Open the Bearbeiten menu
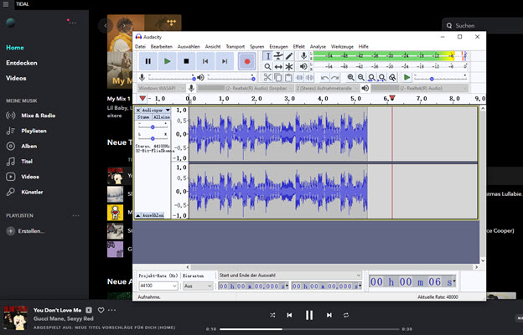Image resolution: width=523 pixels, height=335 pixels. pos(162,47)
